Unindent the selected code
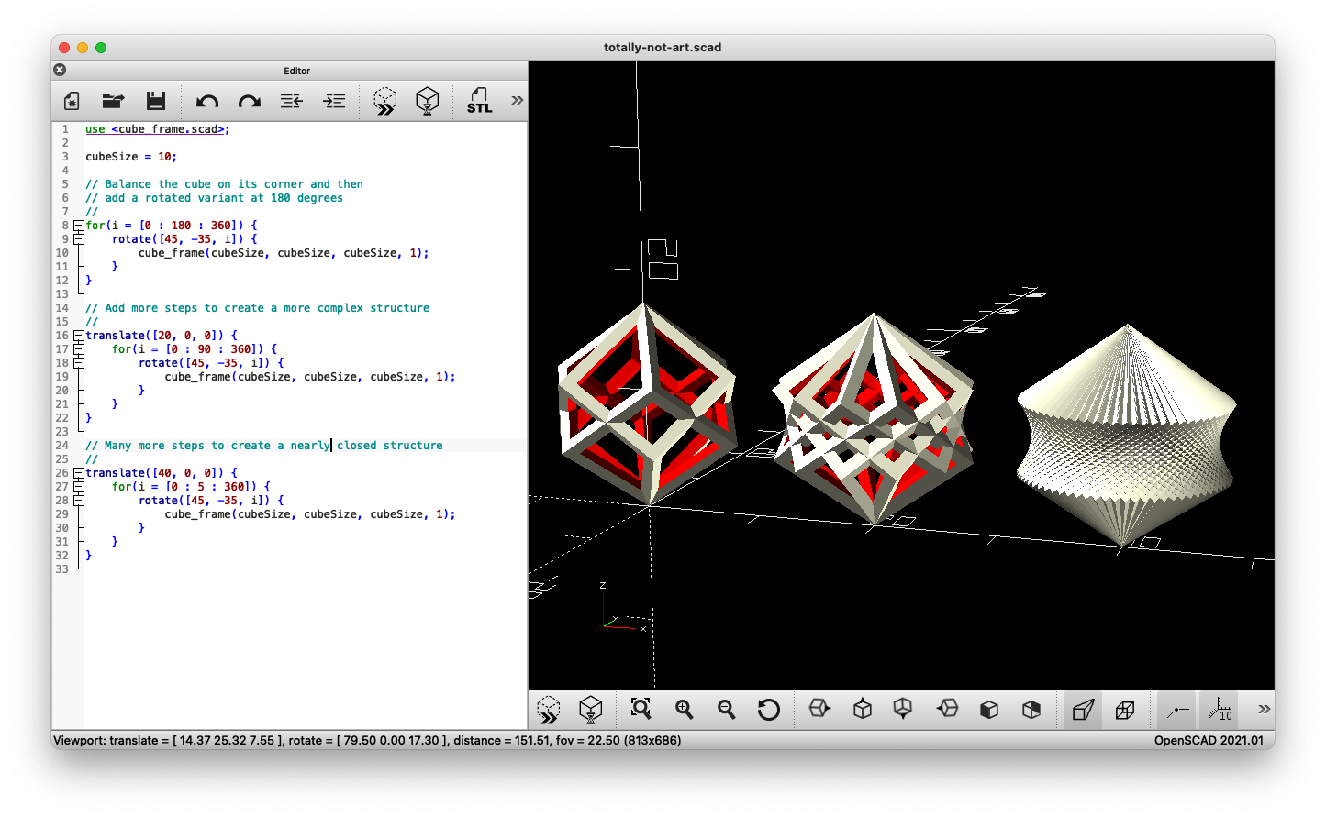This screenshot has height=817, width=1326. (x=292, y=101)
